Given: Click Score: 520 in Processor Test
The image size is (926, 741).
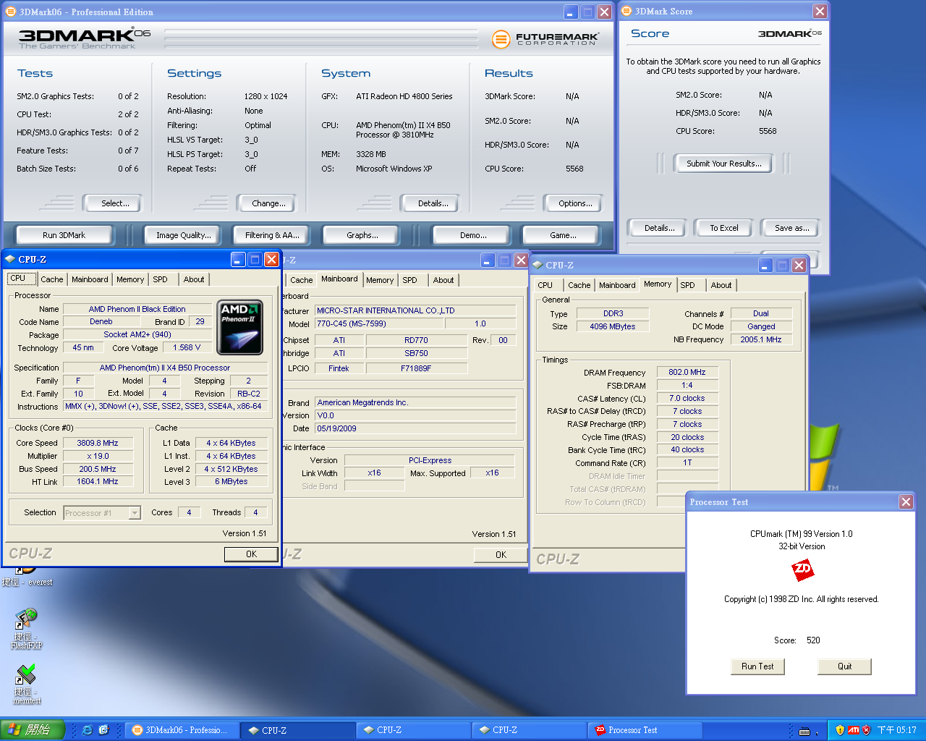Looking at the screenshot, I should (x=797, y=640).
